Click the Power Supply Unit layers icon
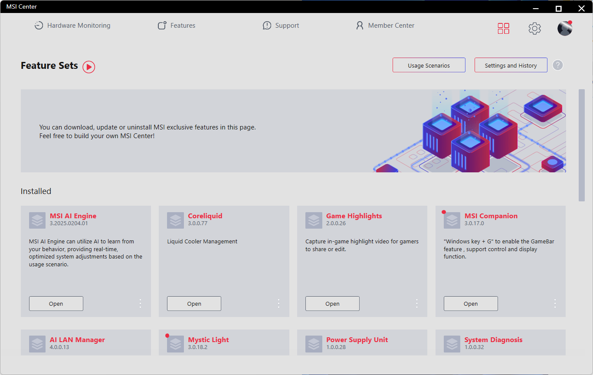This screenshot has width=593, height=375. click(x=314, y=344)
